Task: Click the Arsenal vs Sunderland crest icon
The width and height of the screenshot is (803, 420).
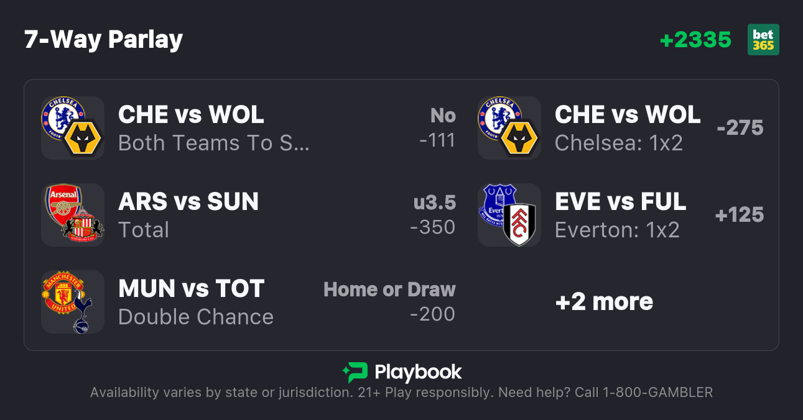Action: pyautogui.click(x=73, y=215)
